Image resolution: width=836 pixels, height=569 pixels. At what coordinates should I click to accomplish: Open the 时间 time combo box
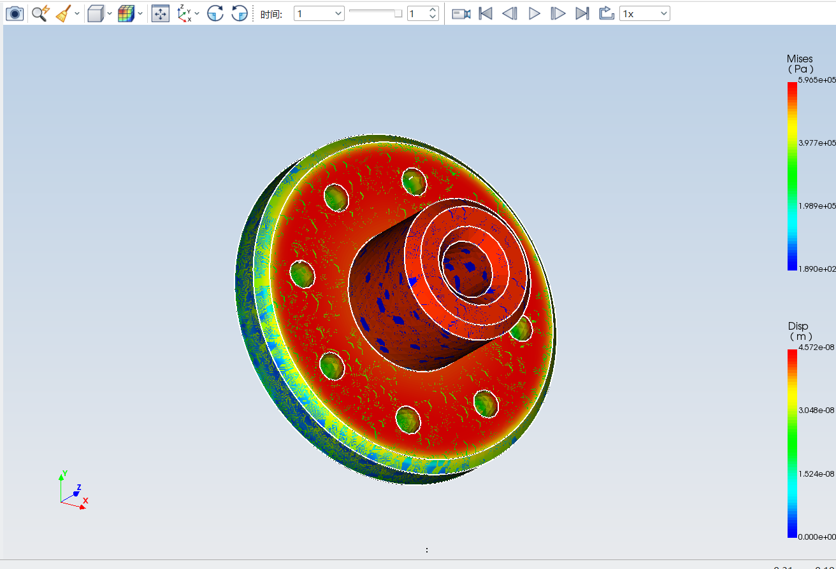(x=319, y=13)
